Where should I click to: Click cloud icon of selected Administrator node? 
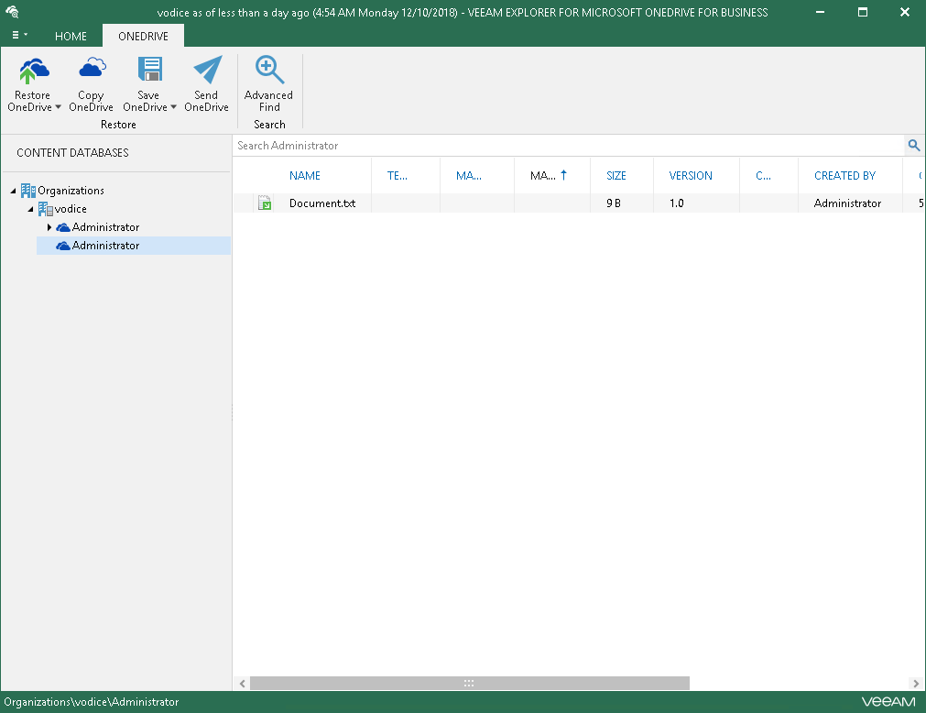coord(63,246)
